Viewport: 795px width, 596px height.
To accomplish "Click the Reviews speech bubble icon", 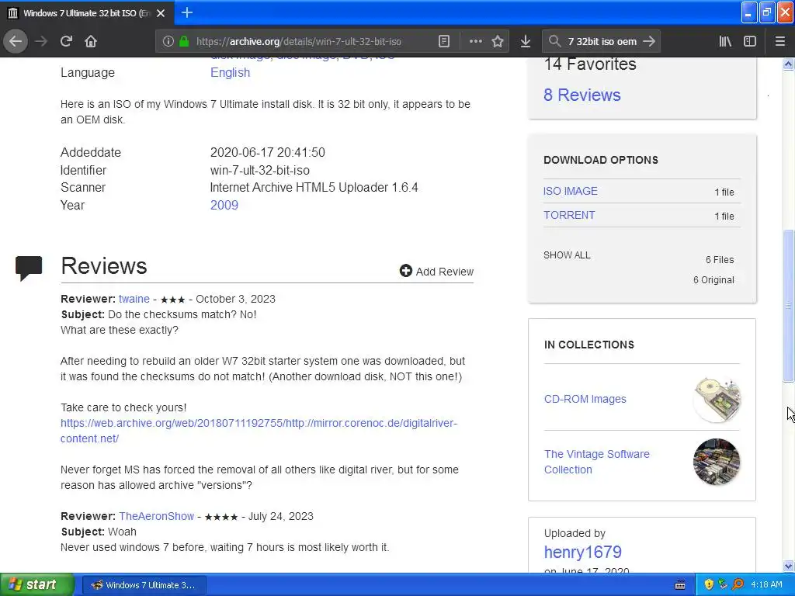I will (29, 268).
